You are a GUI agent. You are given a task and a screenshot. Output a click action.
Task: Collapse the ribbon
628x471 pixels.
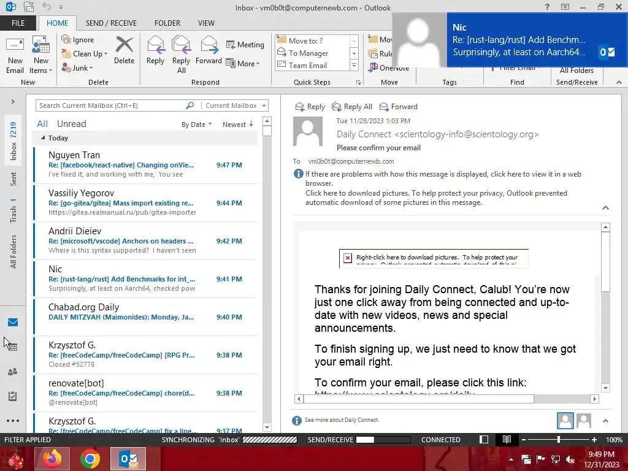pyautogui.click(x=619, y=82)
